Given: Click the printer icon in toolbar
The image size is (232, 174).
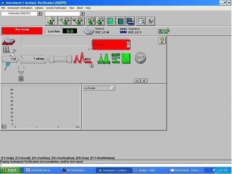Looking at the screenshot, I should tap(151, 21).
